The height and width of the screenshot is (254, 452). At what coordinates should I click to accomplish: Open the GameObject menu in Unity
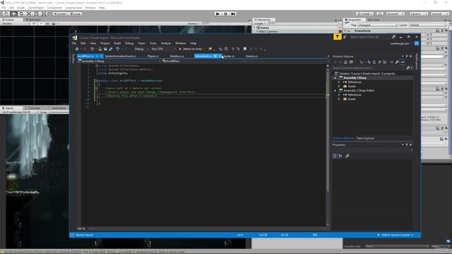click(x=36, y=8)
